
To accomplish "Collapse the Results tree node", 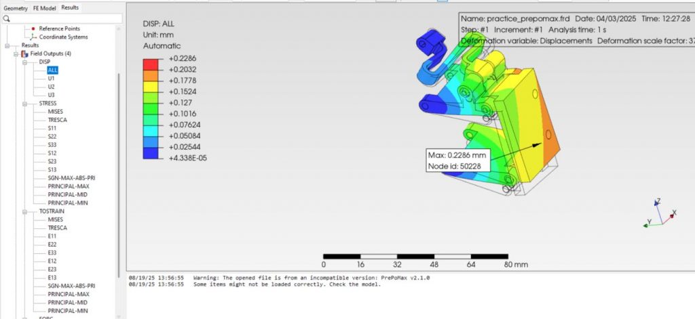I will (7, 45).
